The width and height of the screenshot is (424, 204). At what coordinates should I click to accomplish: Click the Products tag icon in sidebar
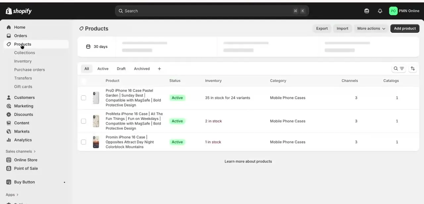pyautogui.click(x=9, y=44)
